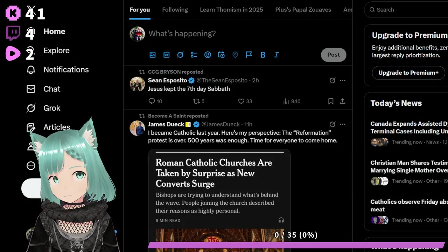The image size is (448, 252).
Task: Switch to the Following tab
Action: click(x=175, y=10)
